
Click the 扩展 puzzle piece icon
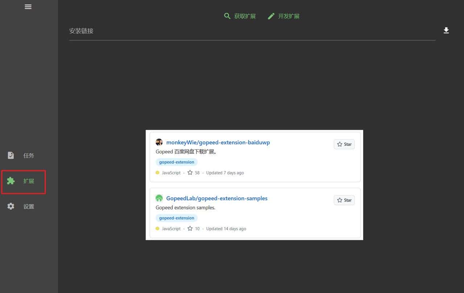click(11, 181)
